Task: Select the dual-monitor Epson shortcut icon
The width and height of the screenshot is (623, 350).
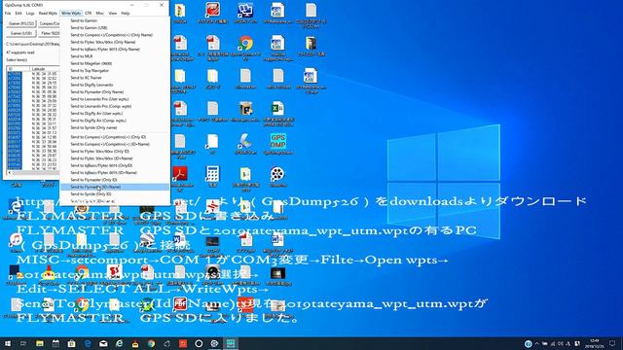Action: point(245,12)
